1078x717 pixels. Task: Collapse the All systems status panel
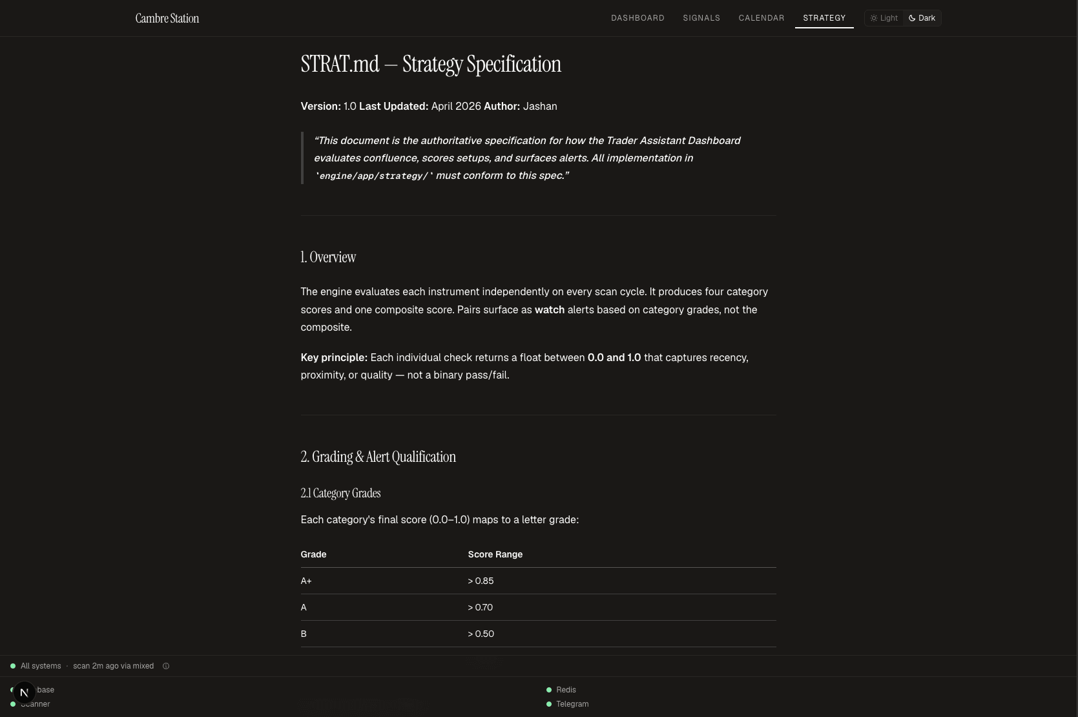82,666
